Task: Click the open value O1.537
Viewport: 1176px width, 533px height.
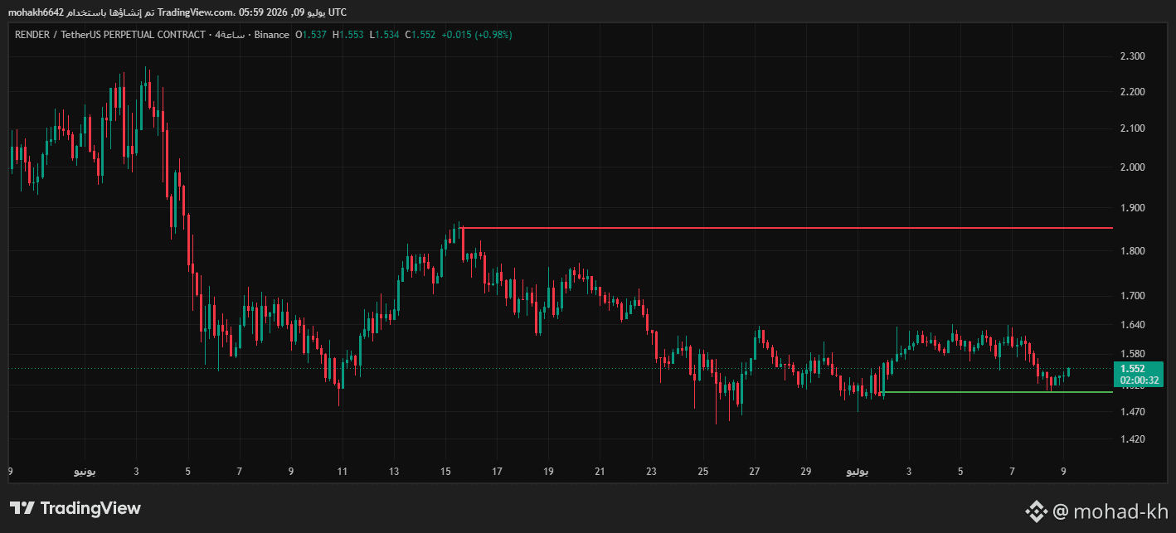Action: [311, 35]
